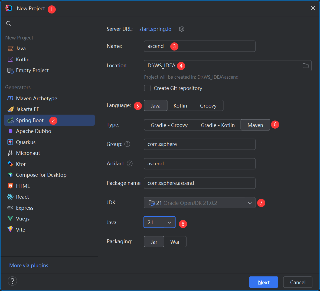Browse location with folder icon

tap(305, 66)
